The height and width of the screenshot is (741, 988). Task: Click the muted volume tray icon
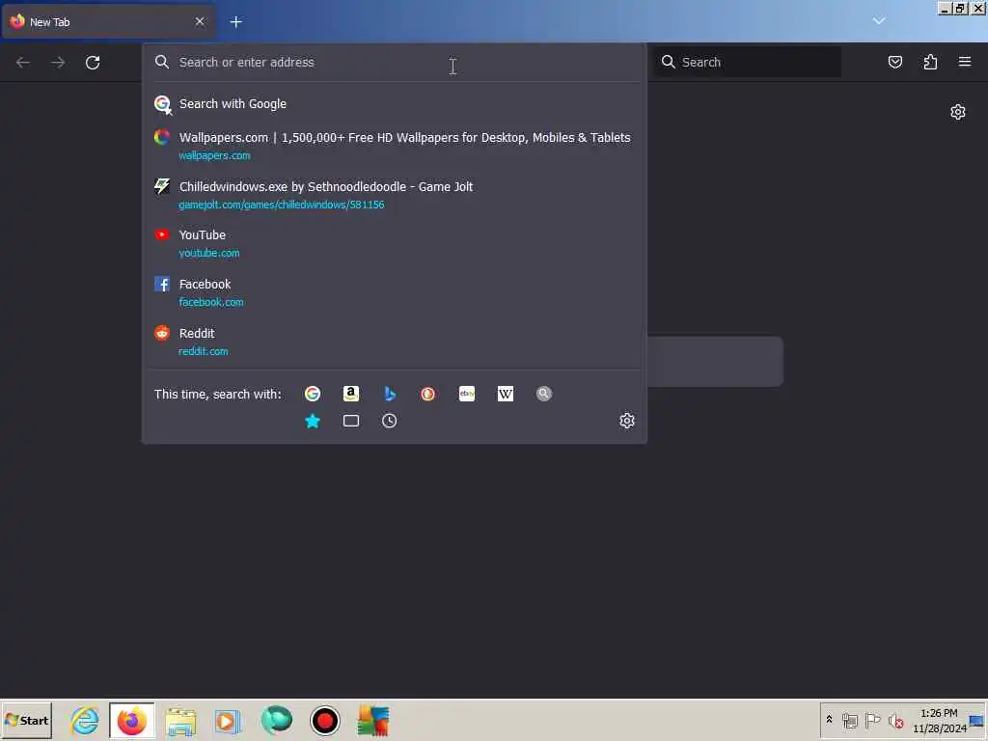895,720
